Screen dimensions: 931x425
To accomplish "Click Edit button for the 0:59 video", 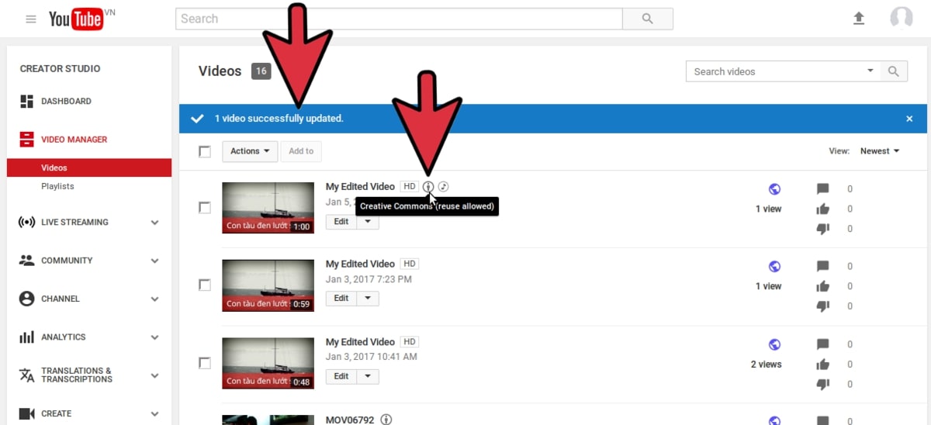I will (x=341, y=299).
